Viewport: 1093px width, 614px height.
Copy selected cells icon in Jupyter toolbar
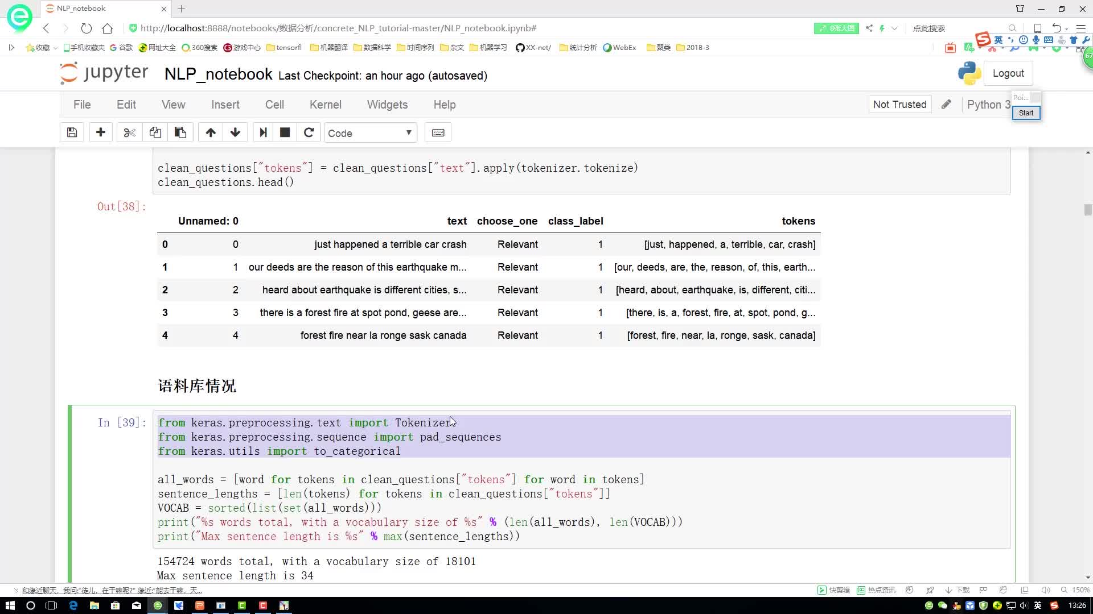[x=155, y=132]
